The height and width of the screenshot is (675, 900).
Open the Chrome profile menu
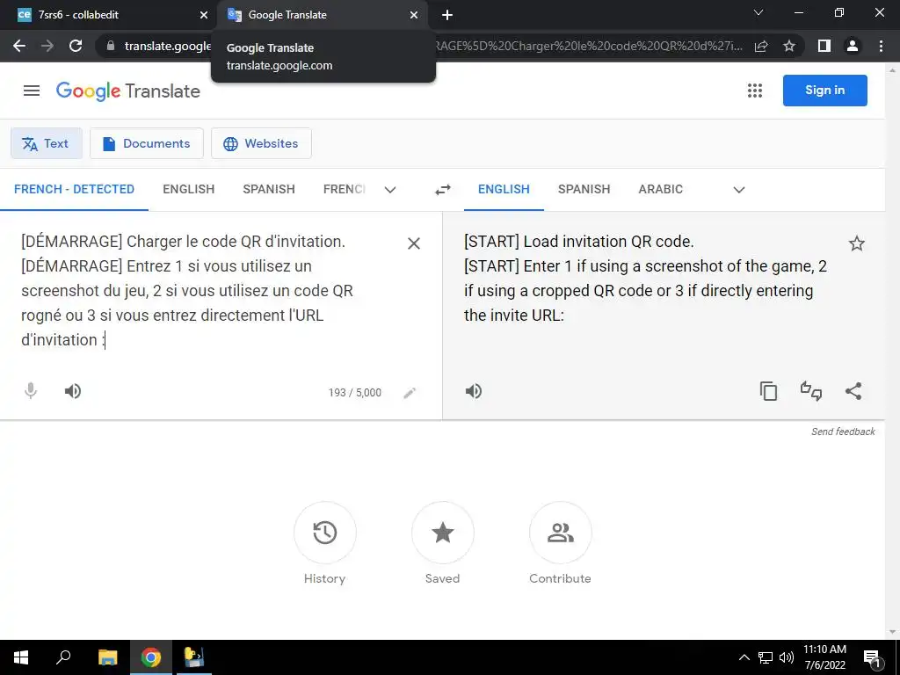tap(853, 46)
